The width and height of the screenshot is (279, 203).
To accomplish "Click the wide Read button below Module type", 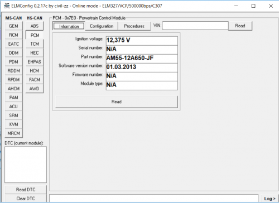I will (117, 101).
